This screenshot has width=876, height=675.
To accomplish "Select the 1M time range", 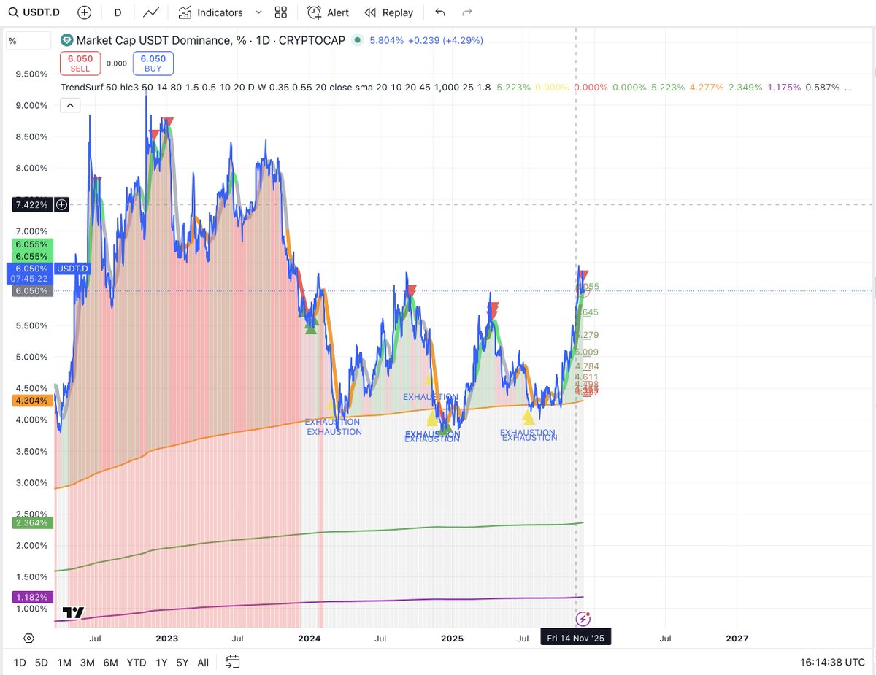I will coord(64,663).
